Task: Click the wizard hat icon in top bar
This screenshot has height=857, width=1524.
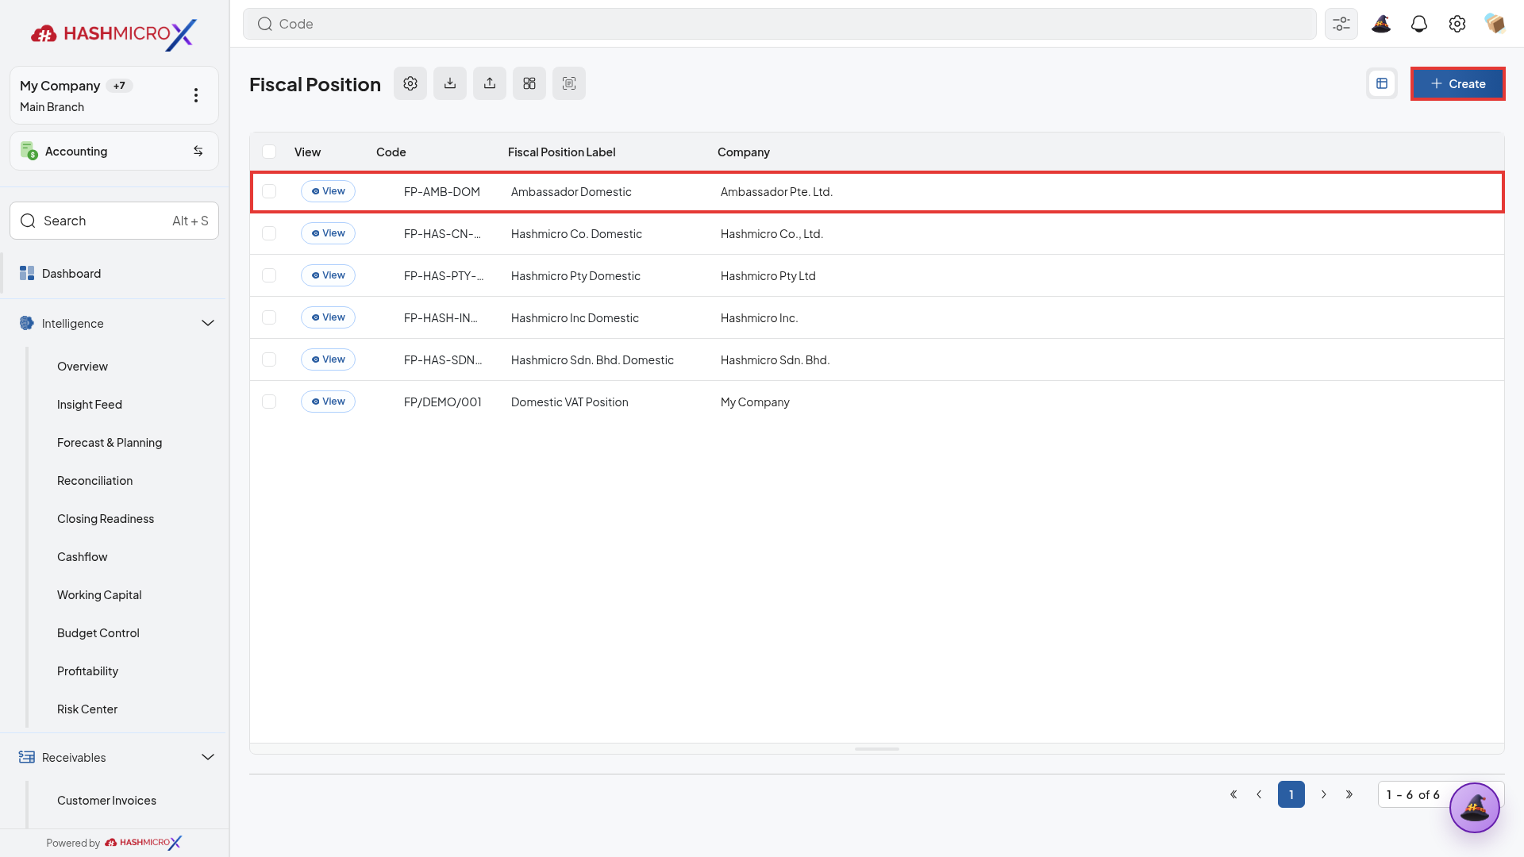Action: pyautogui.click(x=1381, y=24)
